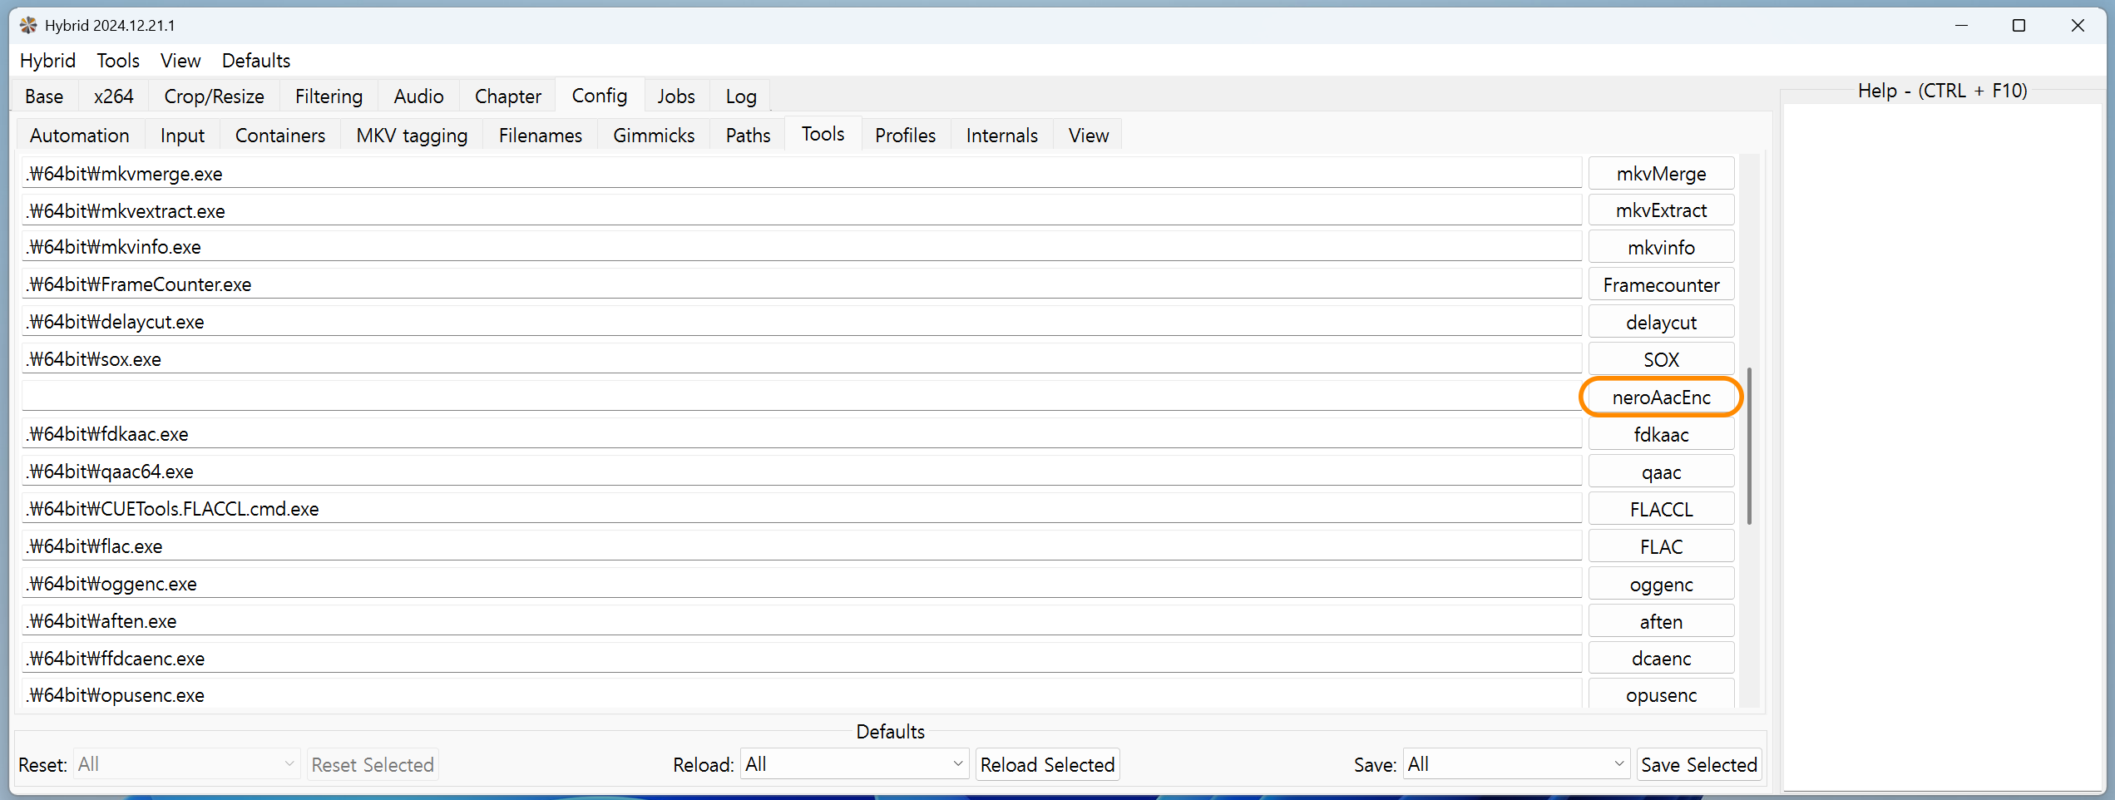Click the tools list vertical scrollbar
This screenshot has height=800, width=2115.
click(1749, 446)
